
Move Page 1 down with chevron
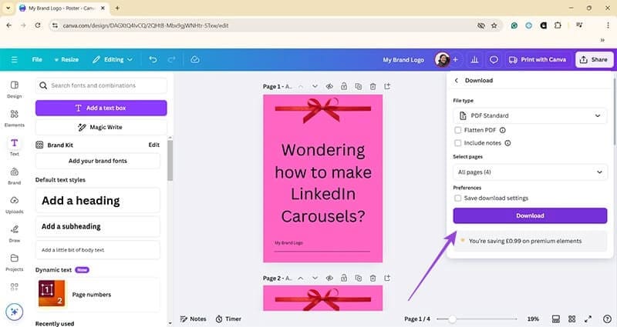point(315,86)
